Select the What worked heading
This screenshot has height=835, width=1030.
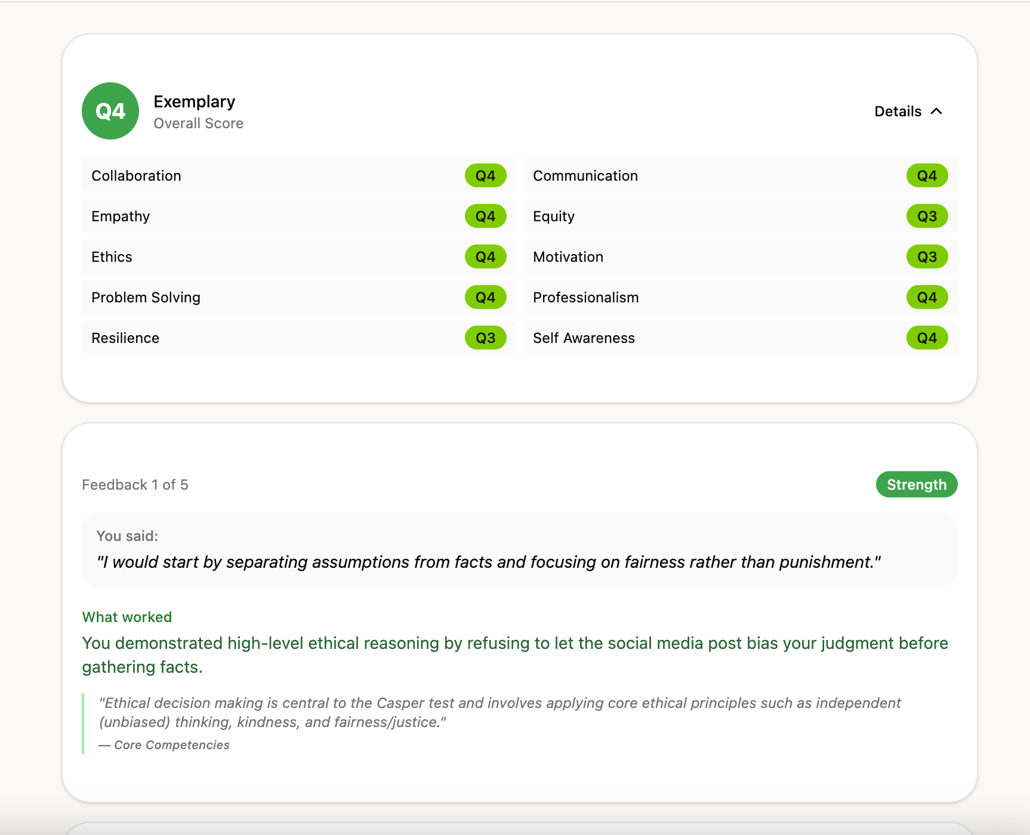click(x=127, y=617)
